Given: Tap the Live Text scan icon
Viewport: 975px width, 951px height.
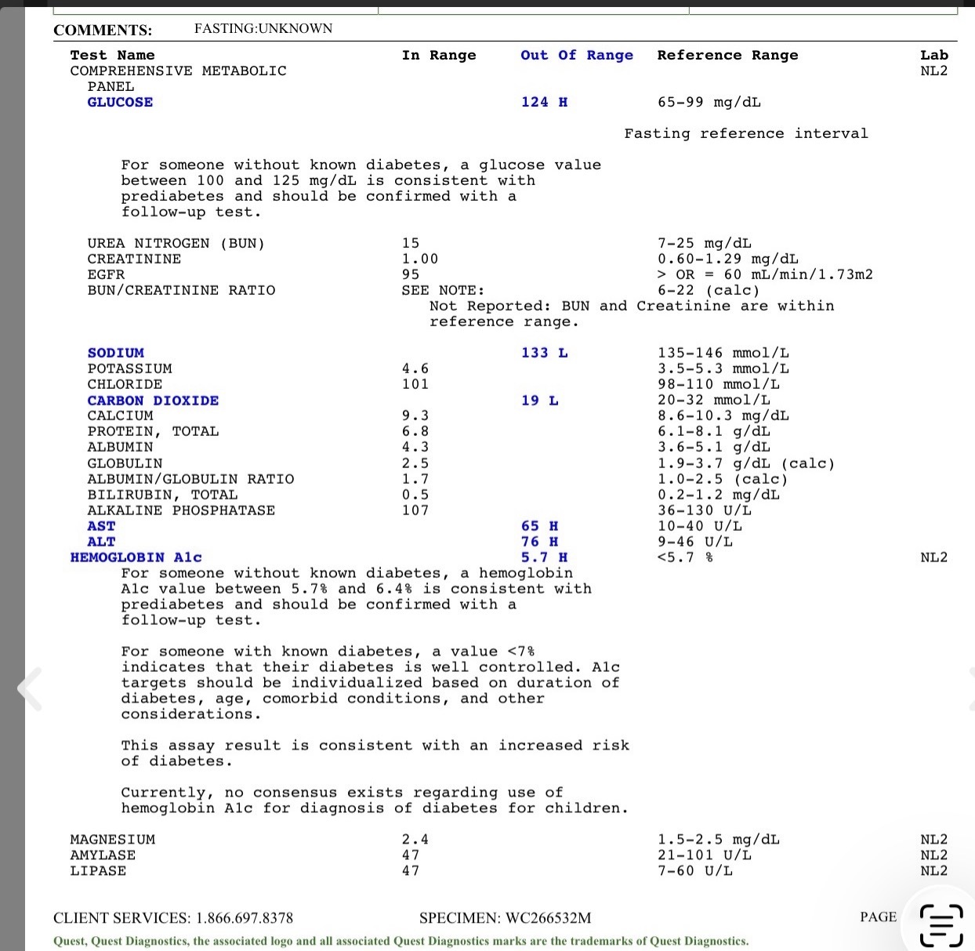Looking at the screenshot, I should click(x=940, y=924).
